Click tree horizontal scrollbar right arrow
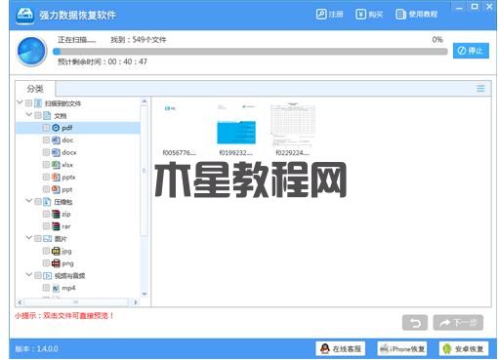Image resolution: width=498 pixels, height=360 pixels. (136, 302)
